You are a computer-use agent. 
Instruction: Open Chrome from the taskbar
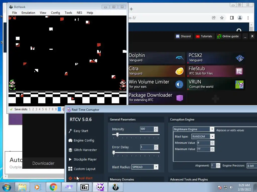click(x=53, y=187)
